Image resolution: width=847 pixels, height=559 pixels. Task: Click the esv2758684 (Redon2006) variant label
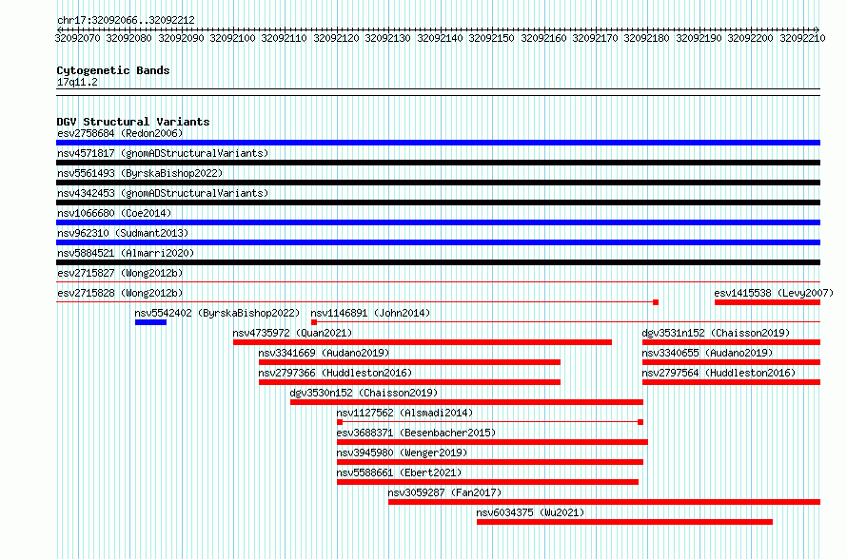click(120, 133)
